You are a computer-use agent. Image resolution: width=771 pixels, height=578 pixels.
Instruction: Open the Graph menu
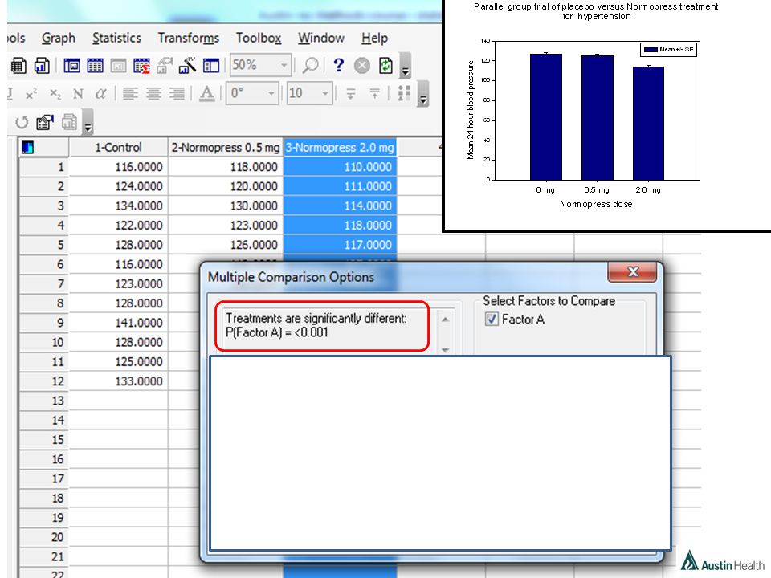tap(59, 38)
